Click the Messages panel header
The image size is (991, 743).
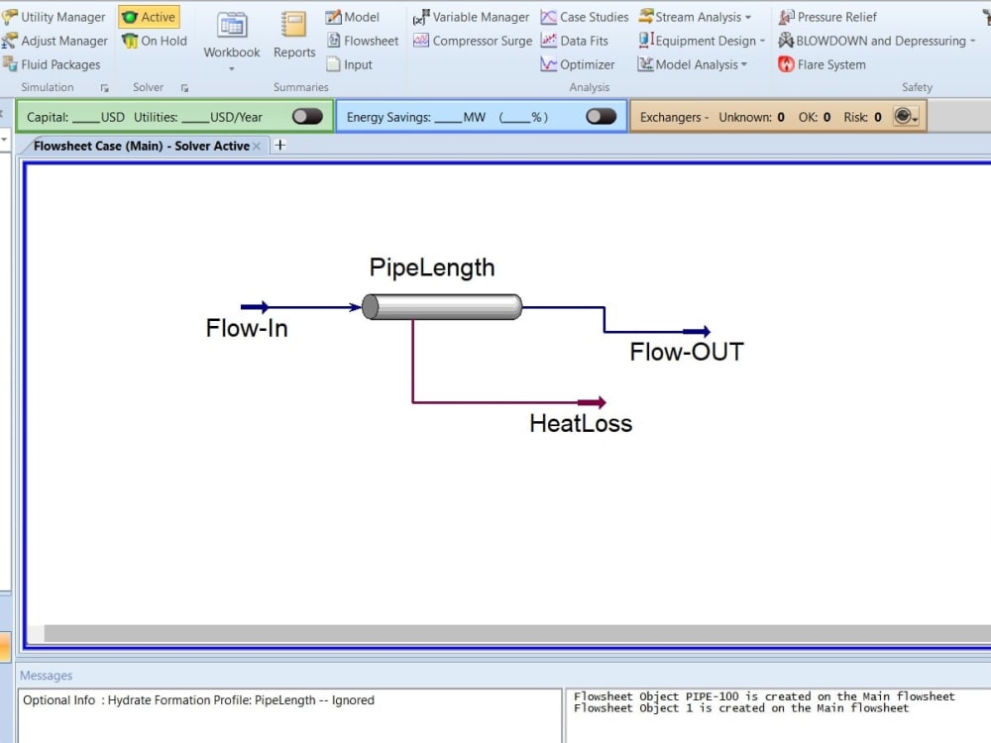(46, 676)
